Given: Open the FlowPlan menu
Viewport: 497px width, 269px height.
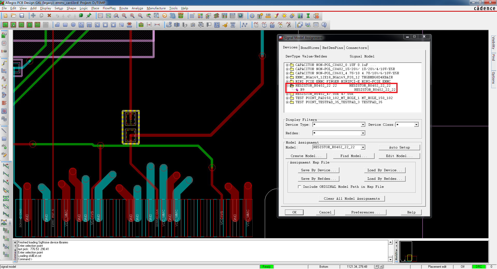Looking at the screenshot, I should pyautogui.click(x=109, y=8).
